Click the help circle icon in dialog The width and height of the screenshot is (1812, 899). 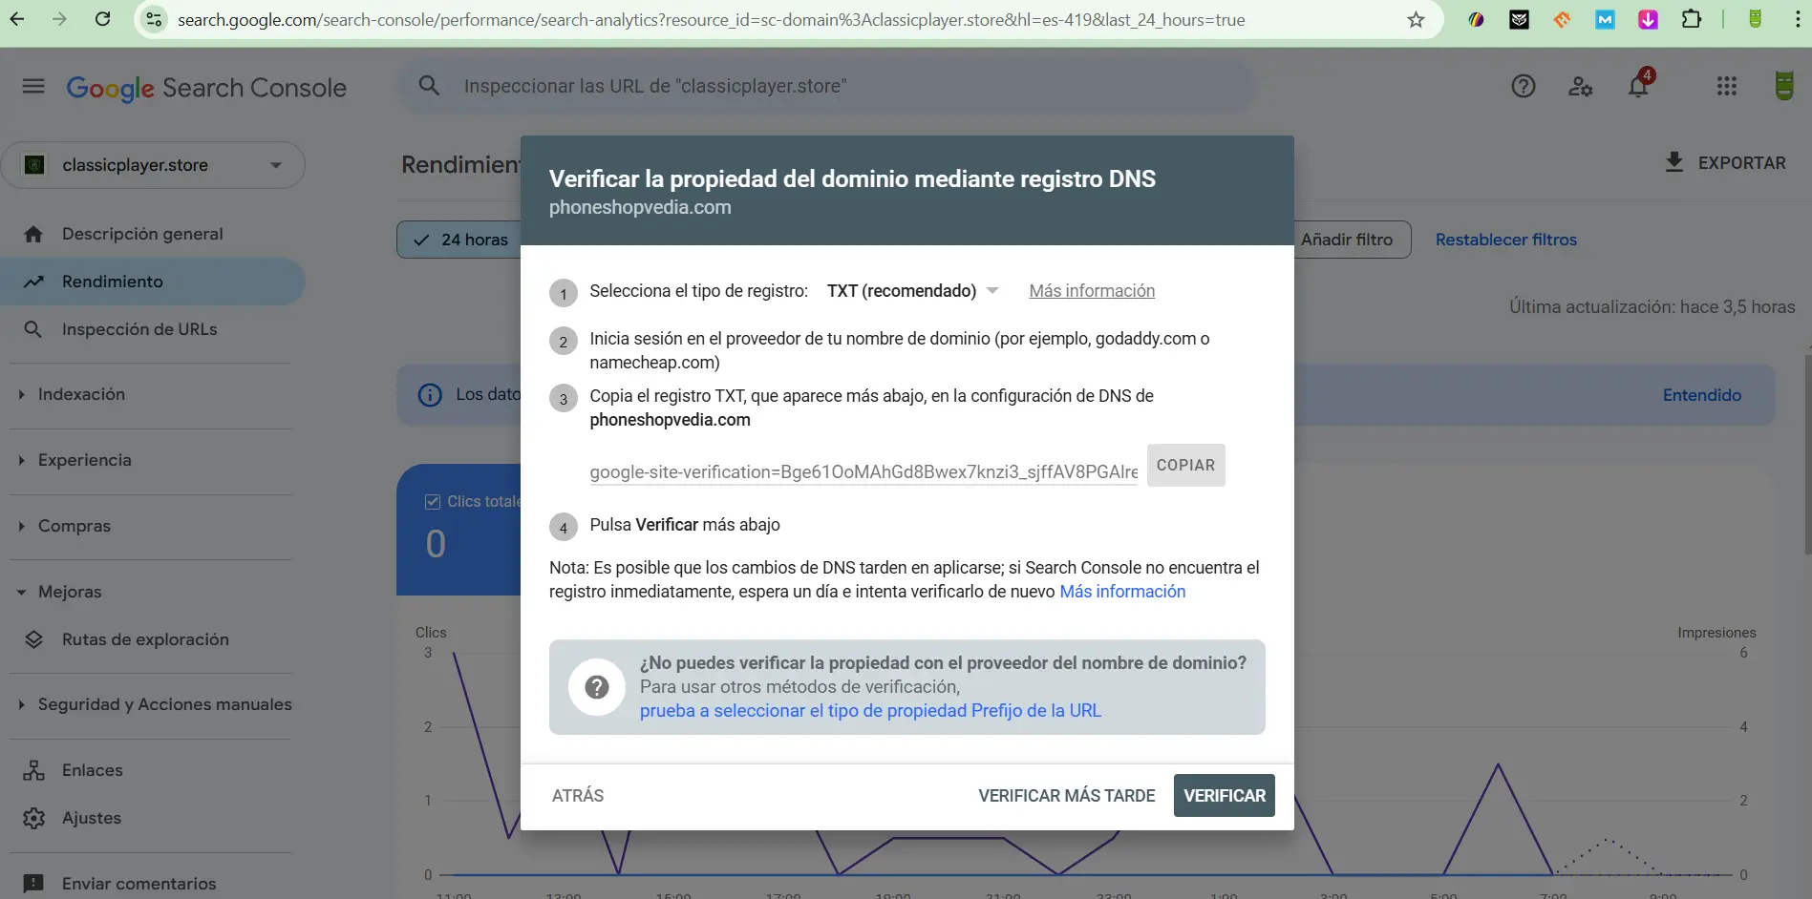tap(597, 686)
